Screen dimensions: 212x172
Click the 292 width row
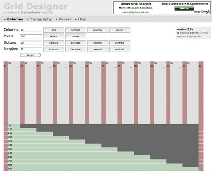[x=39, y=137]
